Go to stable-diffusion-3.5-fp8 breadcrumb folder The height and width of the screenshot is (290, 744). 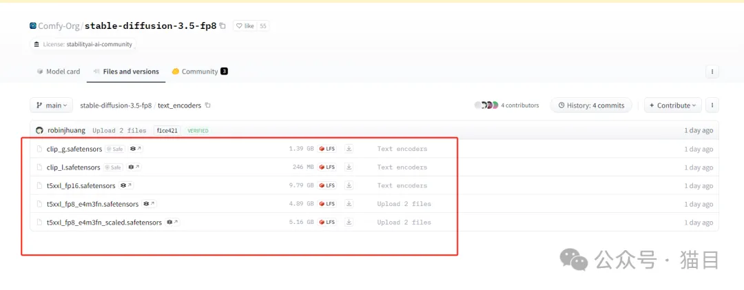coord(116,105)
